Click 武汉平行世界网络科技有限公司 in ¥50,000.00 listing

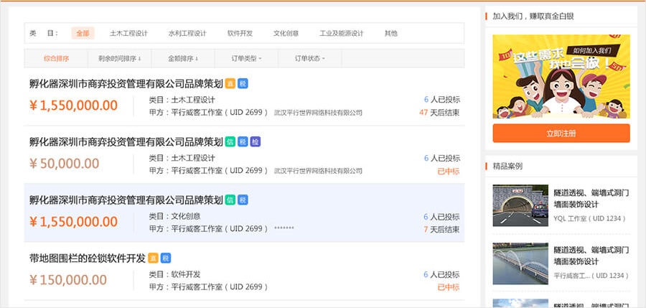[x=318, y=171]
